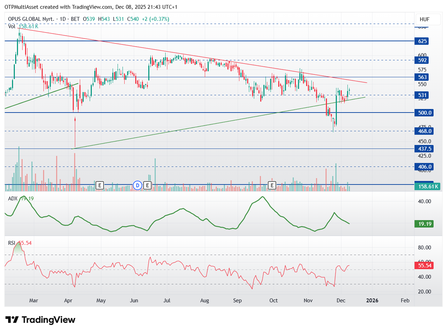Click the TradingView logo at bottom left
The image size is (447, 333).
click(41, 320)
